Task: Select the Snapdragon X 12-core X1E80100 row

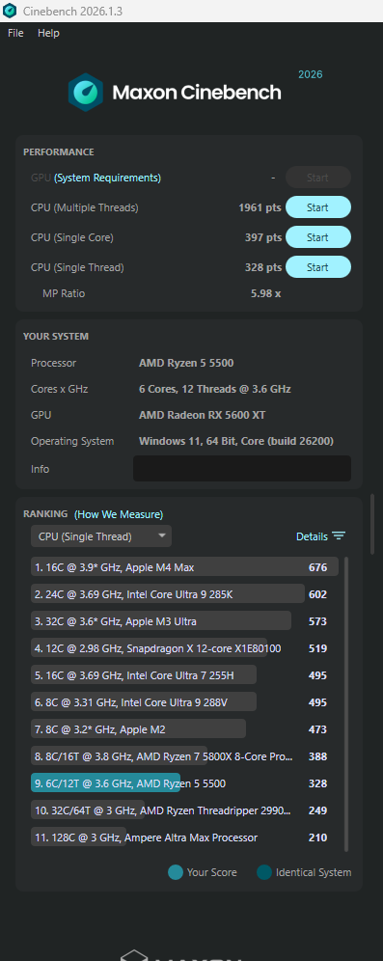Action: pos(184,648)
